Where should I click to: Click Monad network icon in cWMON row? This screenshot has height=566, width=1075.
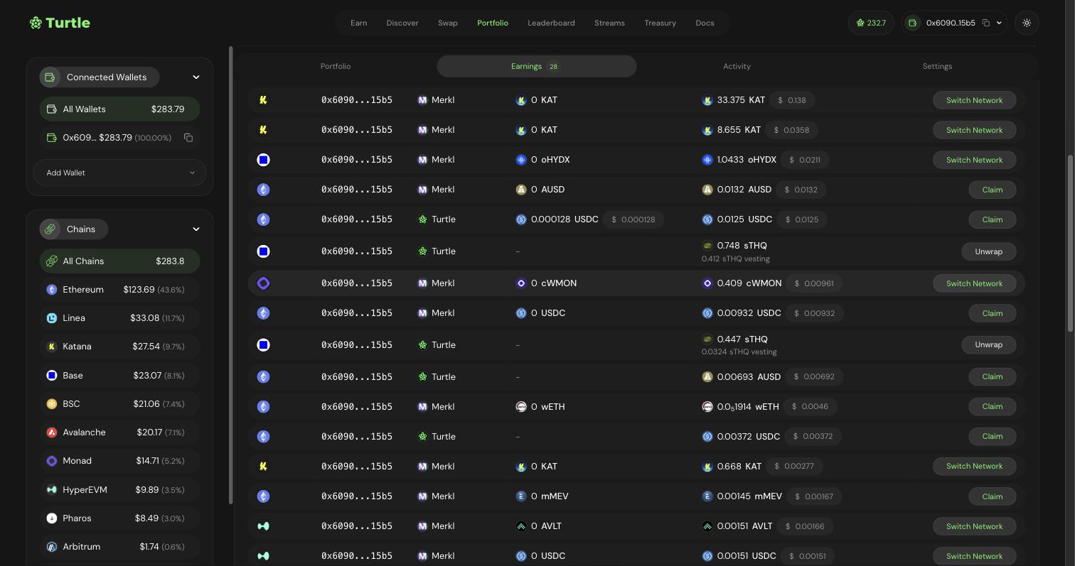click(263, 283)
